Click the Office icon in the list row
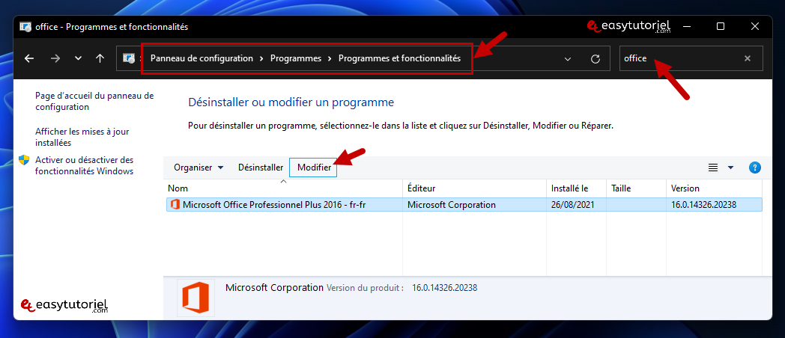785x338 pixels. pos(175,204)
